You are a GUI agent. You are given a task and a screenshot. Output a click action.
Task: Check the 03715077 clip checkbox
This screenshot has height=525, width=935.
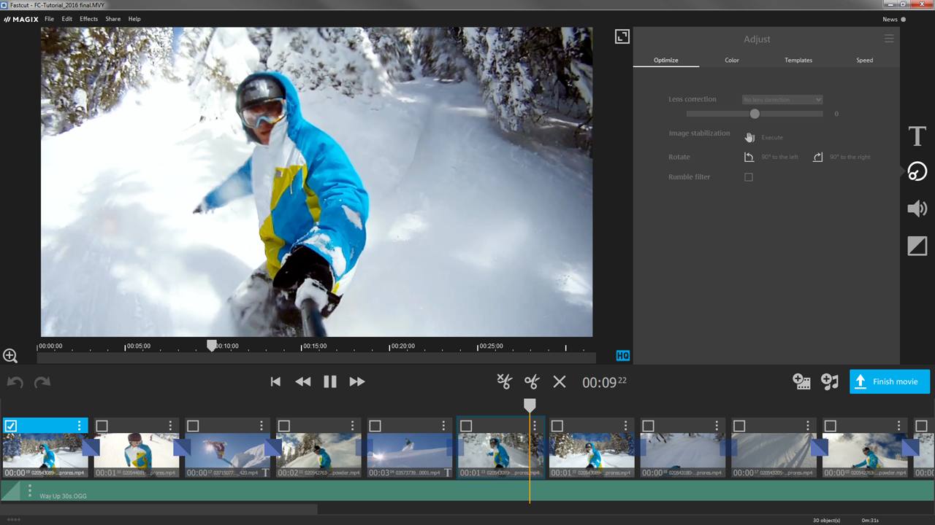[x=193, y=426]
